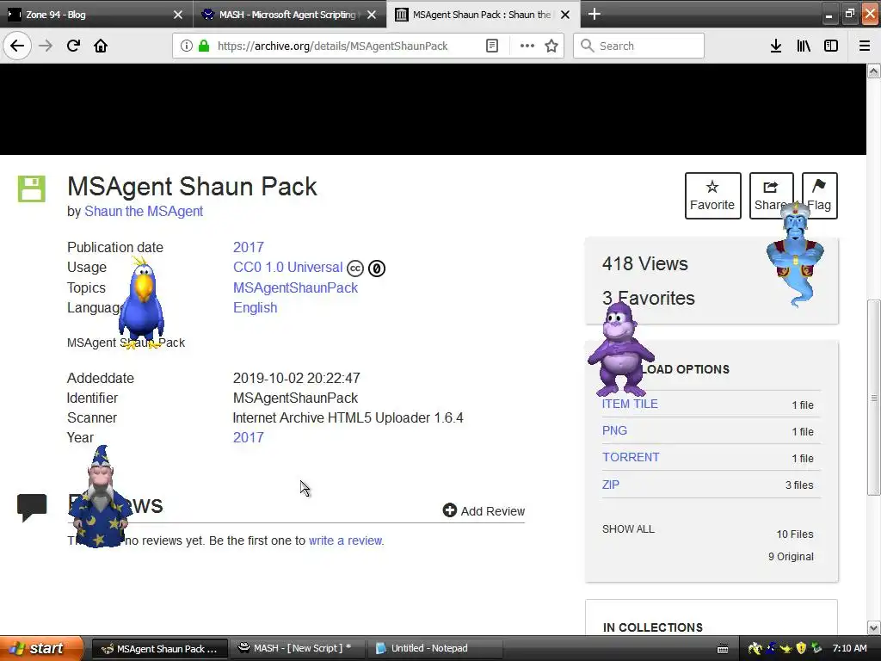Click the Peedy parrot agent character
Viewport: 881px width, 661px height.
142,304
